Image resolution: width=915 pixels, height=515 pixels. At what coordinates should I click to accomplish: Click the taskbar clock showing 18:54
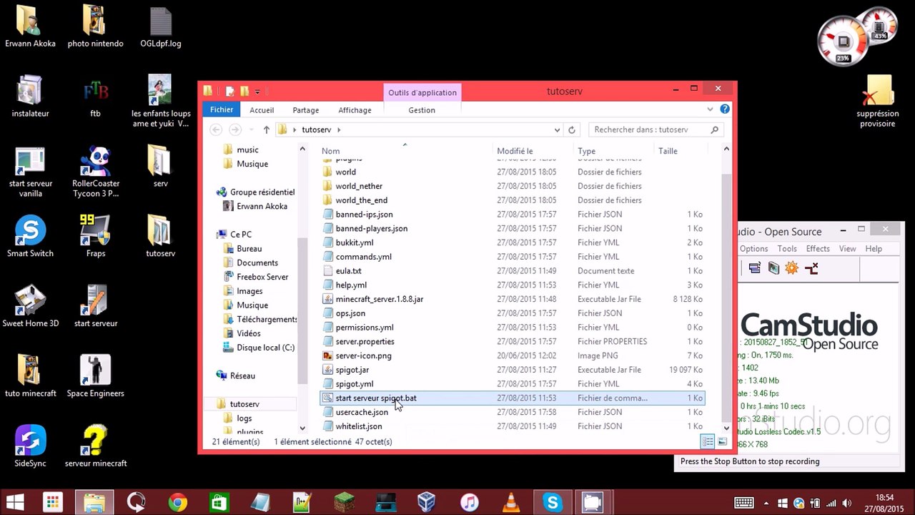(884, 503)
